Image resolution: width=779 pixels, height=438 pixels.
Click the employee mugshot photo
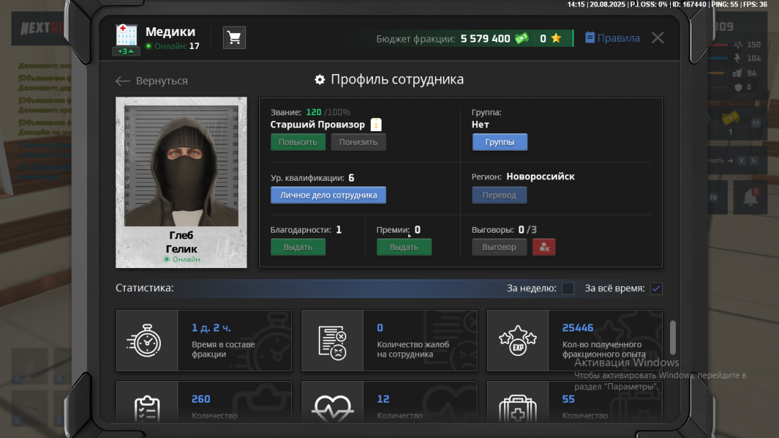(181, 166)
